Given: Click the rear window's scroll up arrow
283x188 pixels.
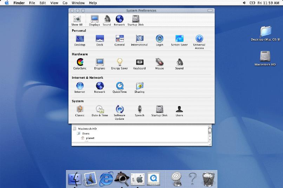Looking at the screenshot, I should click(210, 136).
